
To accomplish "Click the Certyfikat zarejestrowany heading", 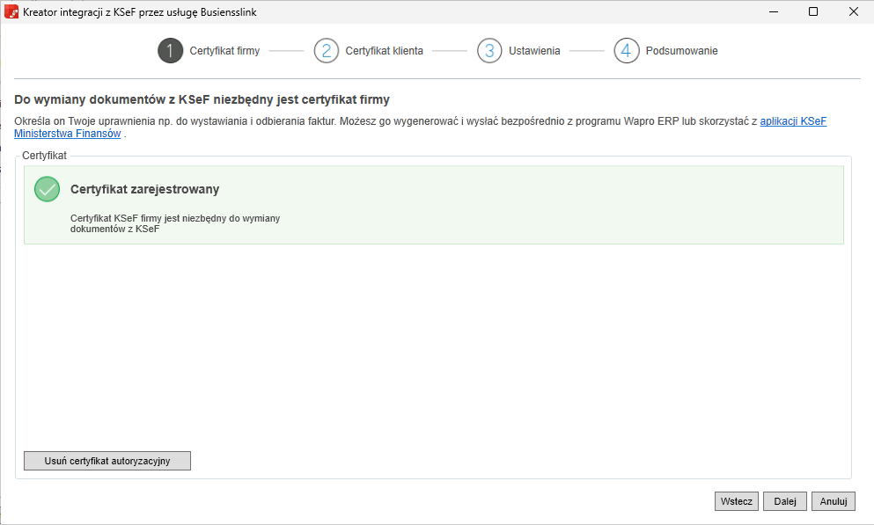I will tap(144, 189).
